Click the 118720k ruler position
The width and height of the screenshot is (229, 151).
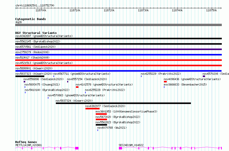pyautogui.click(x=109, y=10)
